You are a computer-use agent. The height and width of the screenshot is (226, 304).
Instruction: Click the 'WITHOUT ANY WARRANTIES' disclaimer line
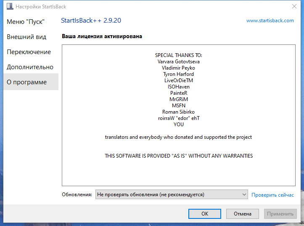pos(179,156)
